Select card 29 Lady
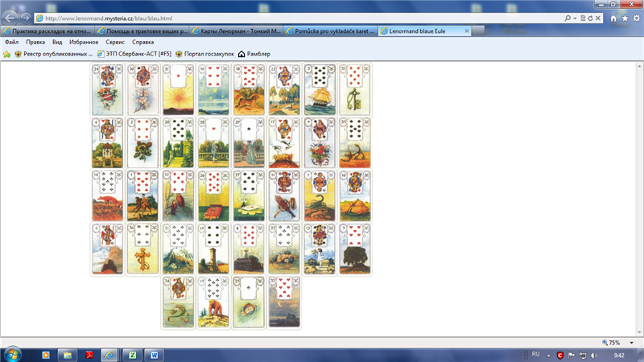644x362 pixels. tap(249, 142)
